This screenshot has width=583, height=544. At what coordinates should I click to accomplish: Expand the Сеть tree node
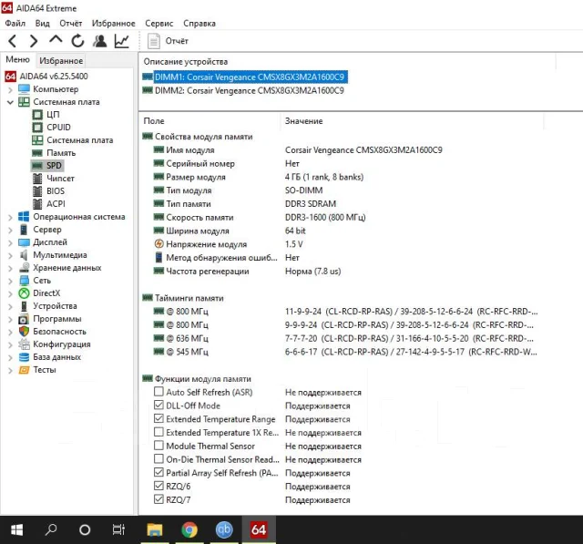[x=10, y=281]
